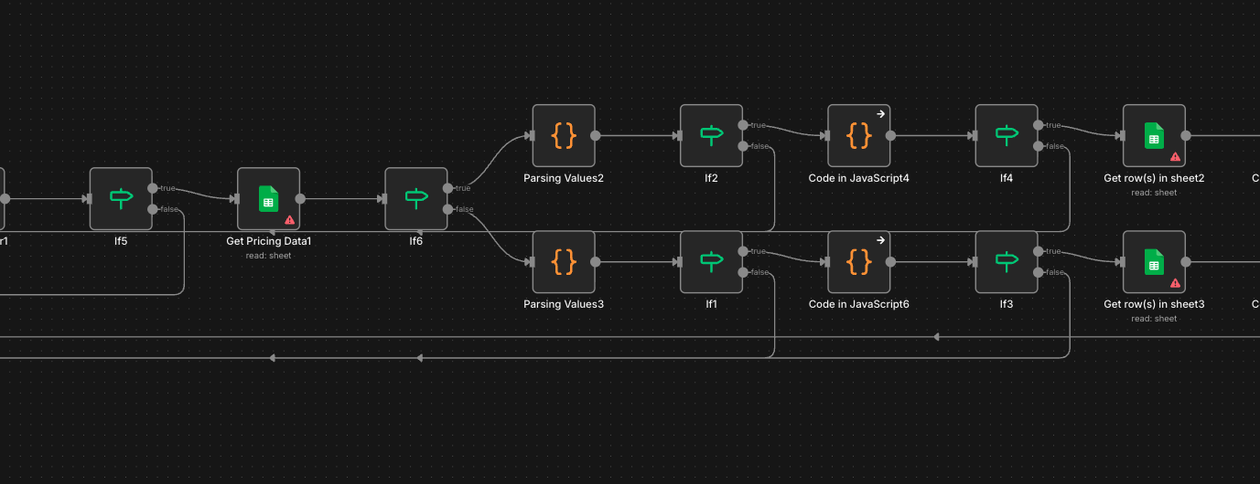1260x484 pixels.
Task: Click the false output handle of If5
Action: (x=153, y=209)
